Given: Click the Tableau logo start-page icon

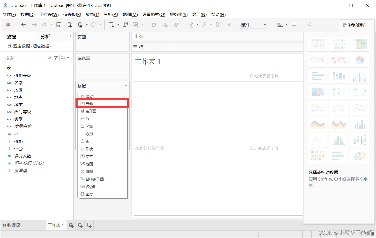Looking at the screenshot, I should tap(8, 25).
